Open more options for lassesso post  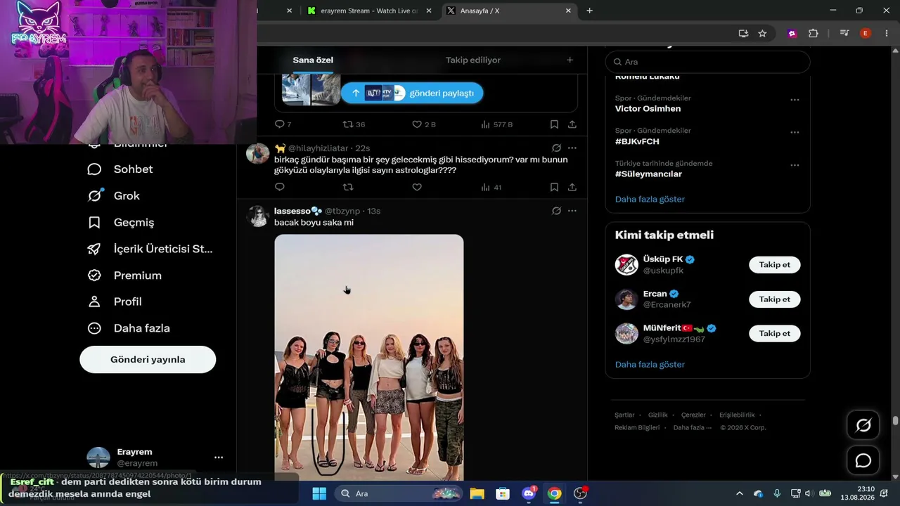[572, 211]
